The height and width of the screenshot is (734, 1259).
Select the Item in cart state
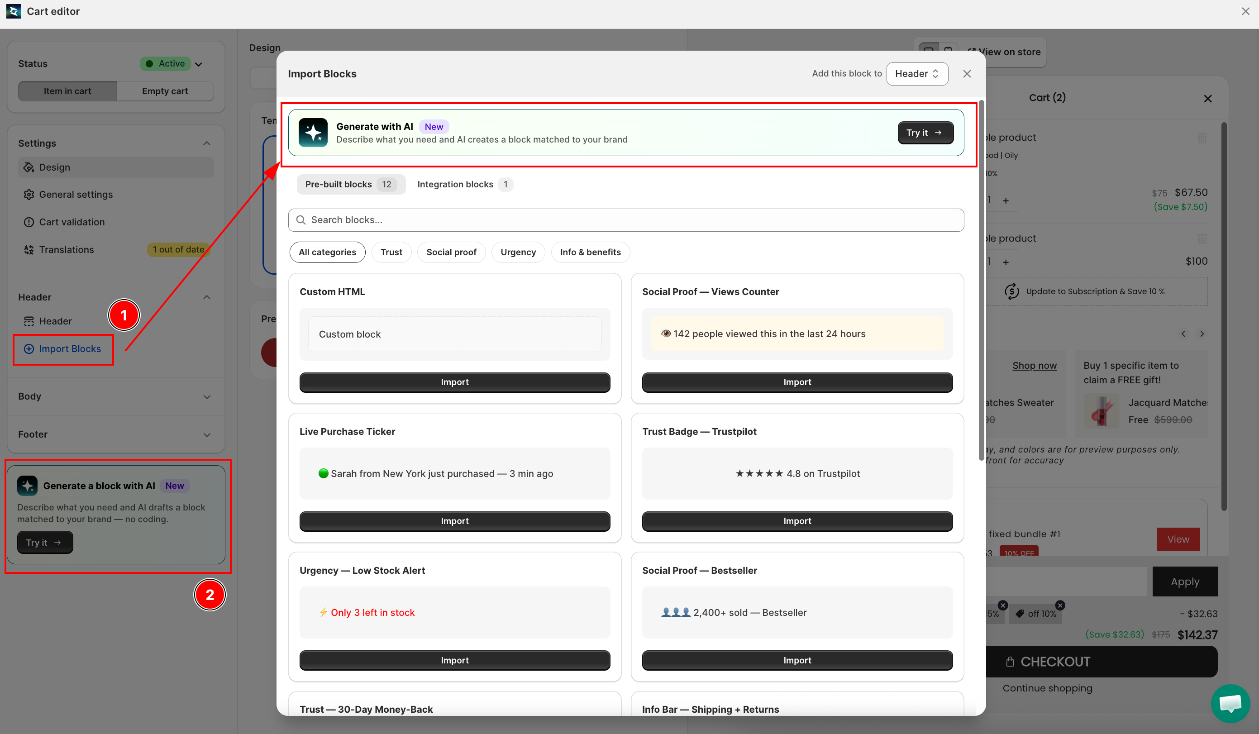(x=67, y=91)
